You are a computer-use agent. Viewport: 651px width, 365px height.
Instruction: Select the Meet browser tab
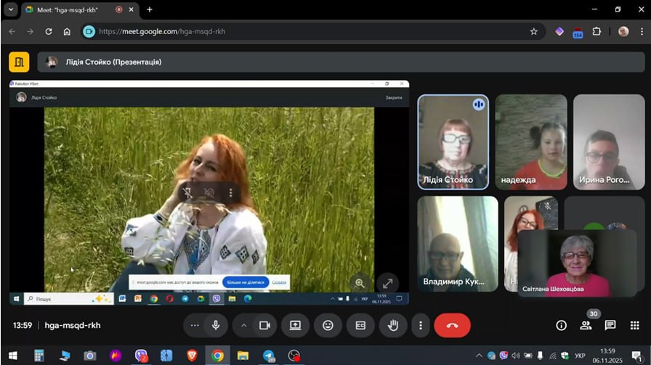(73, 9)
